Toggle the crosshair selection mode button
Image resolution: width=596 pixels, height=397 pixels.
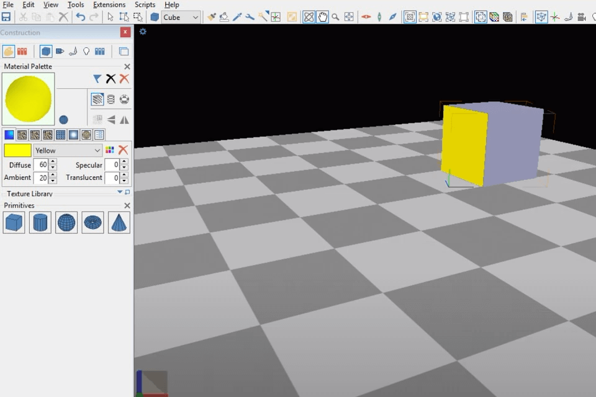point(276,17)
